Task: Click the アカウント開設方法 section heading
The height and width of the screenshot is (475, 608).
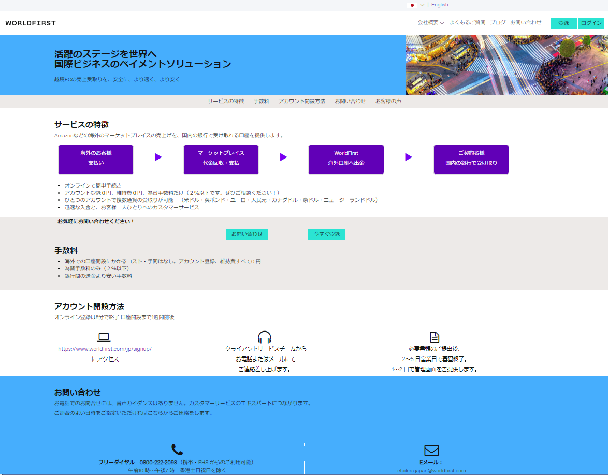Action: tap(89, 306)
